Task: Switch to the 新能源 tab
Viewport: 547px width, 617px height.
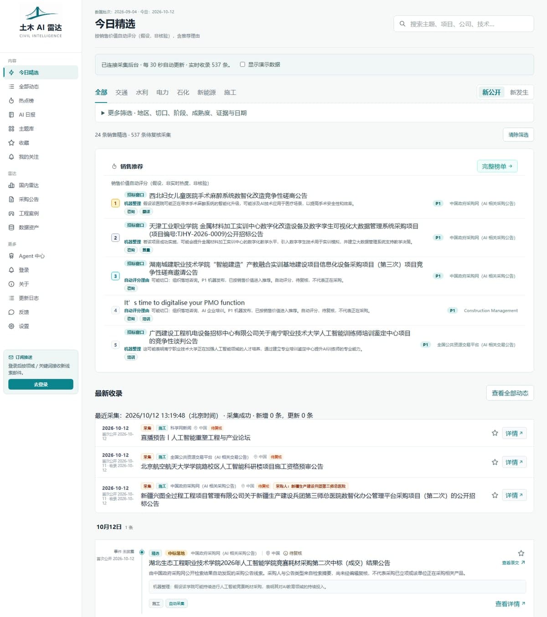Action: coord(206,93)
